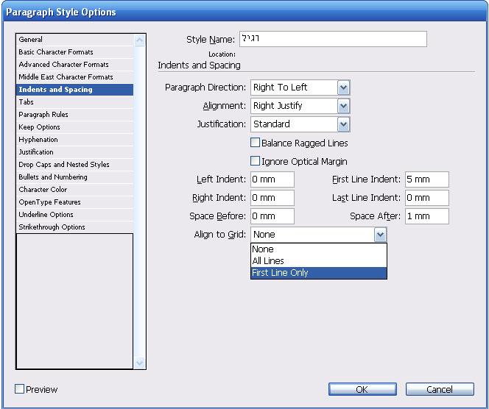The image size is (489, 409).
Task: Collapse the Align to Grid dropdown arrow
Action: [381, 235]
